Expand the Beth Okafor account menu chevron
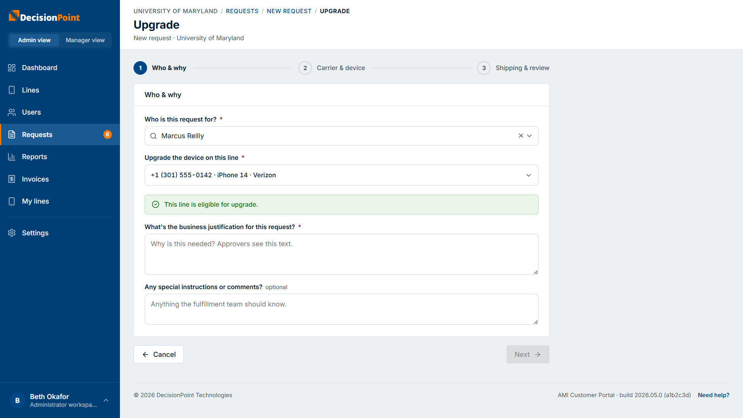The height and width of the screenshot is (418, 743). click(x=106, y=400)
